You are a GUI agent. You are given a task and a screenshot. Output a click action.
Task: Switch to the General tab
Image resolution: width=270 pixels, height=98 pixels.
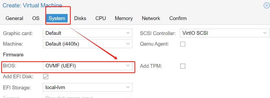tap(14, 18)
